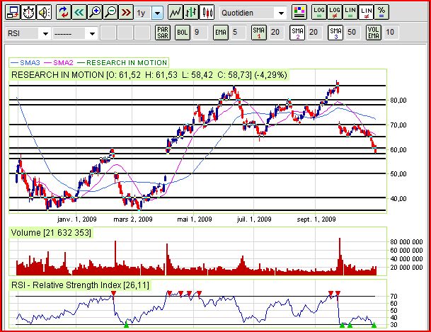Click the juil. 1, 2009 date label
431x332 pixels.
(x=254, y=219)
